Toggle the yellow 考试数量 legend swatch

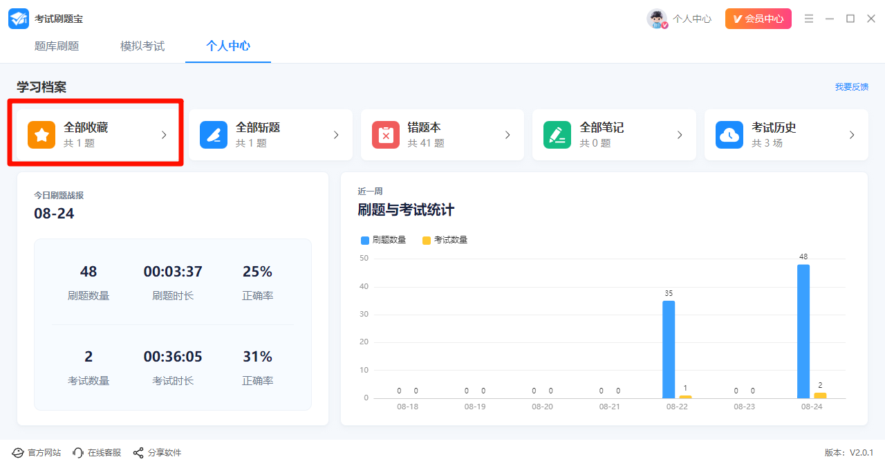click(x=427, y=240)
